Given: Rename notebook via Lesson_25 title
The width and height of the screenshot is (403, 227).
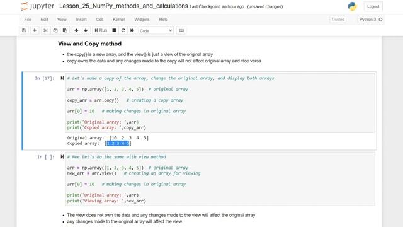Looking at the screenshot, I should (x=123, y=6).
